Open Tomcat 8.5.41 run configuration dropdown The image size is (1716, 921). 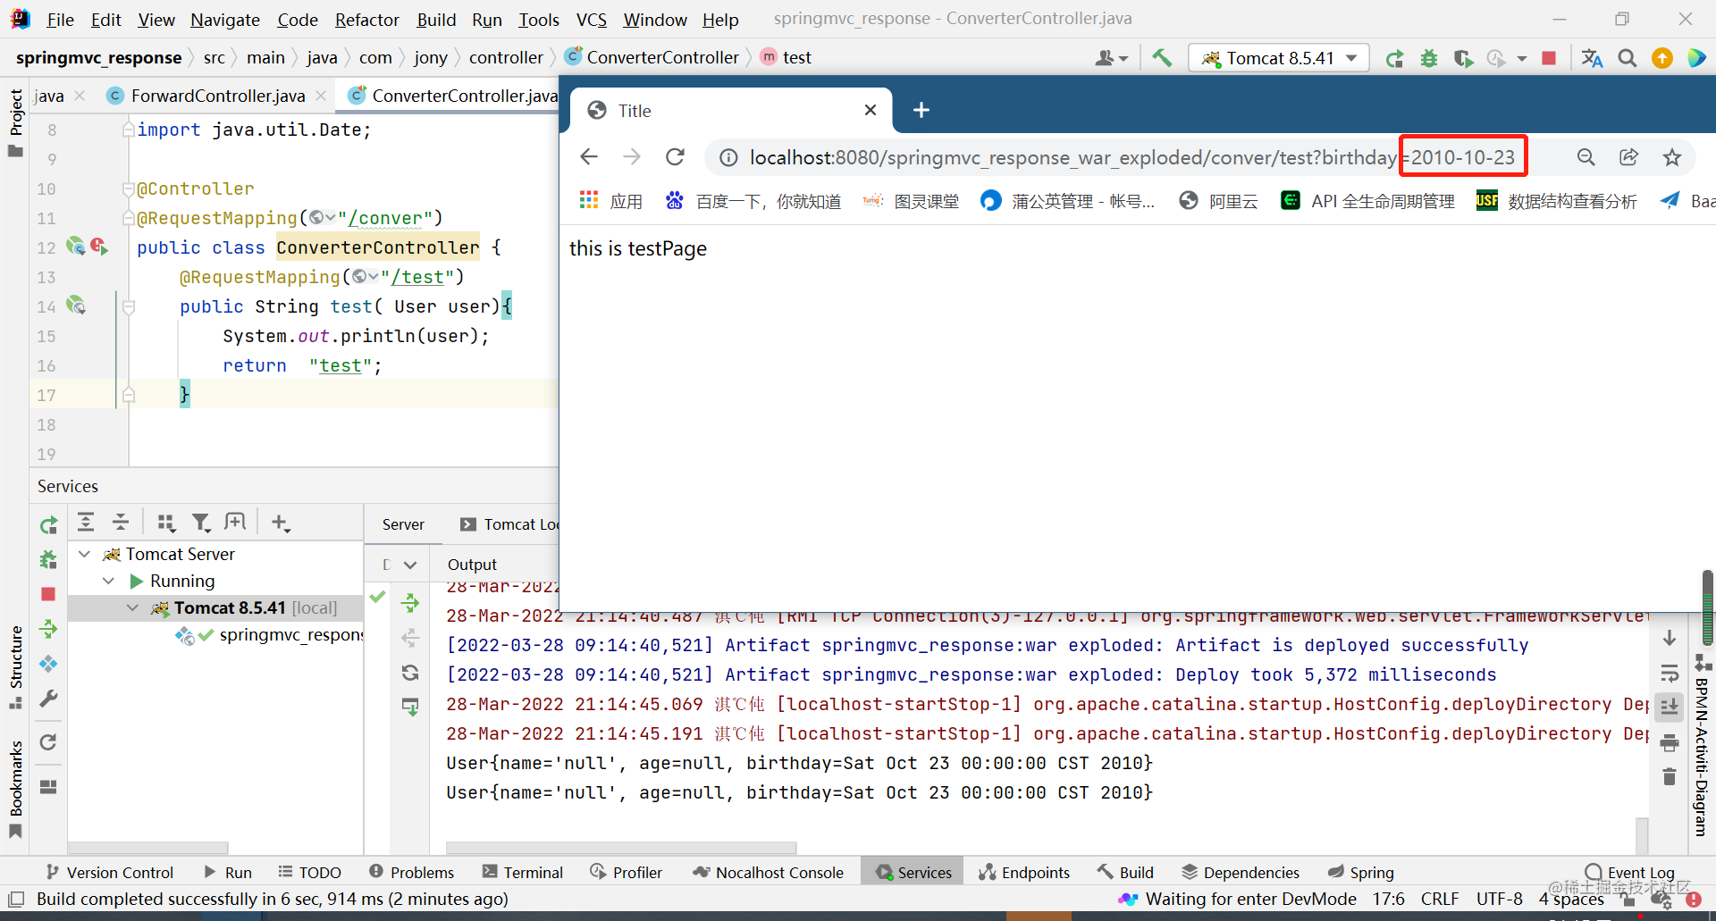[1278, 58]
